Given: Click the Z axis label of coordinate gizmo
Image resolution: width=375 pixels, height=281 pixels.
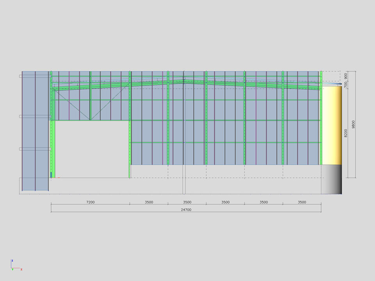Looking at the screenshot, I should (12, 260).
